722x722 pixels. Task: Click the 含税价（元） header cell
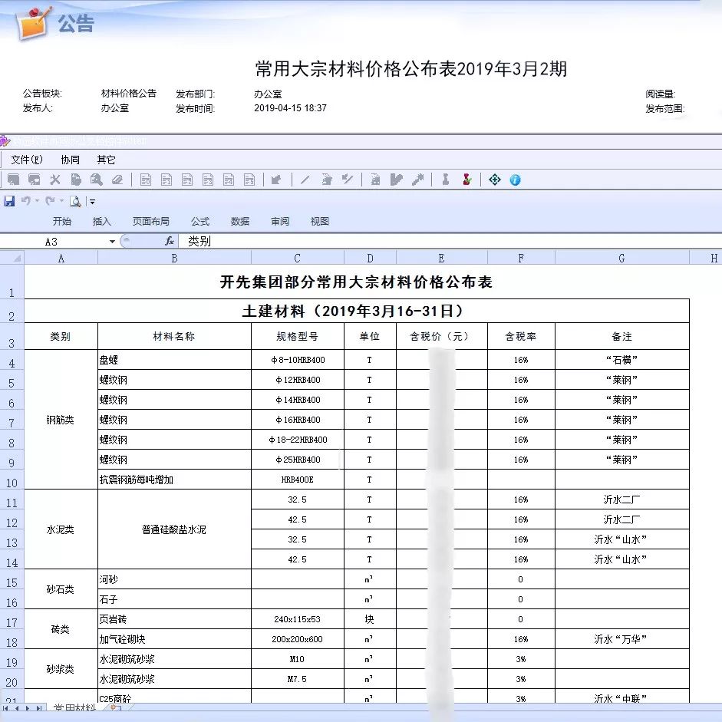[x=442, y=336]
